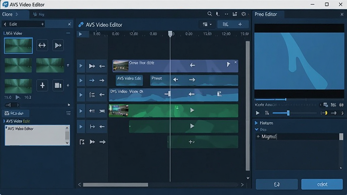Play the first green video clip

tap(192, 110)
